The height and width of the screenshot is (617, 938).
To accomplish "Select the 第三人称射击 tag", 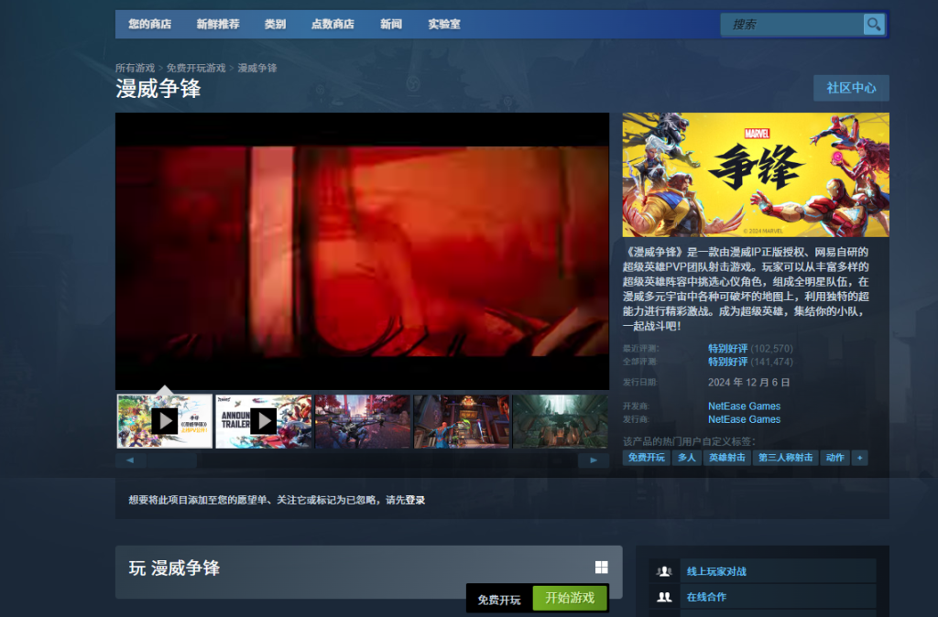I will tap(785, 458).
